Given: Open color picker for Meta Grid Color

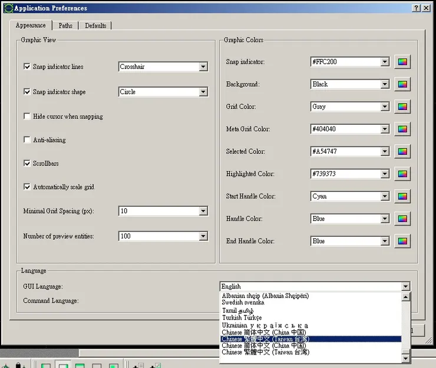Looking at the screenshot, I should [x=402, y=129].
